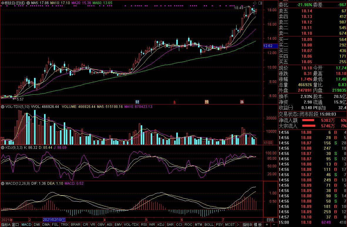
Task: Click the 涨 limit-up marker icon
Action: coord(242,102)
